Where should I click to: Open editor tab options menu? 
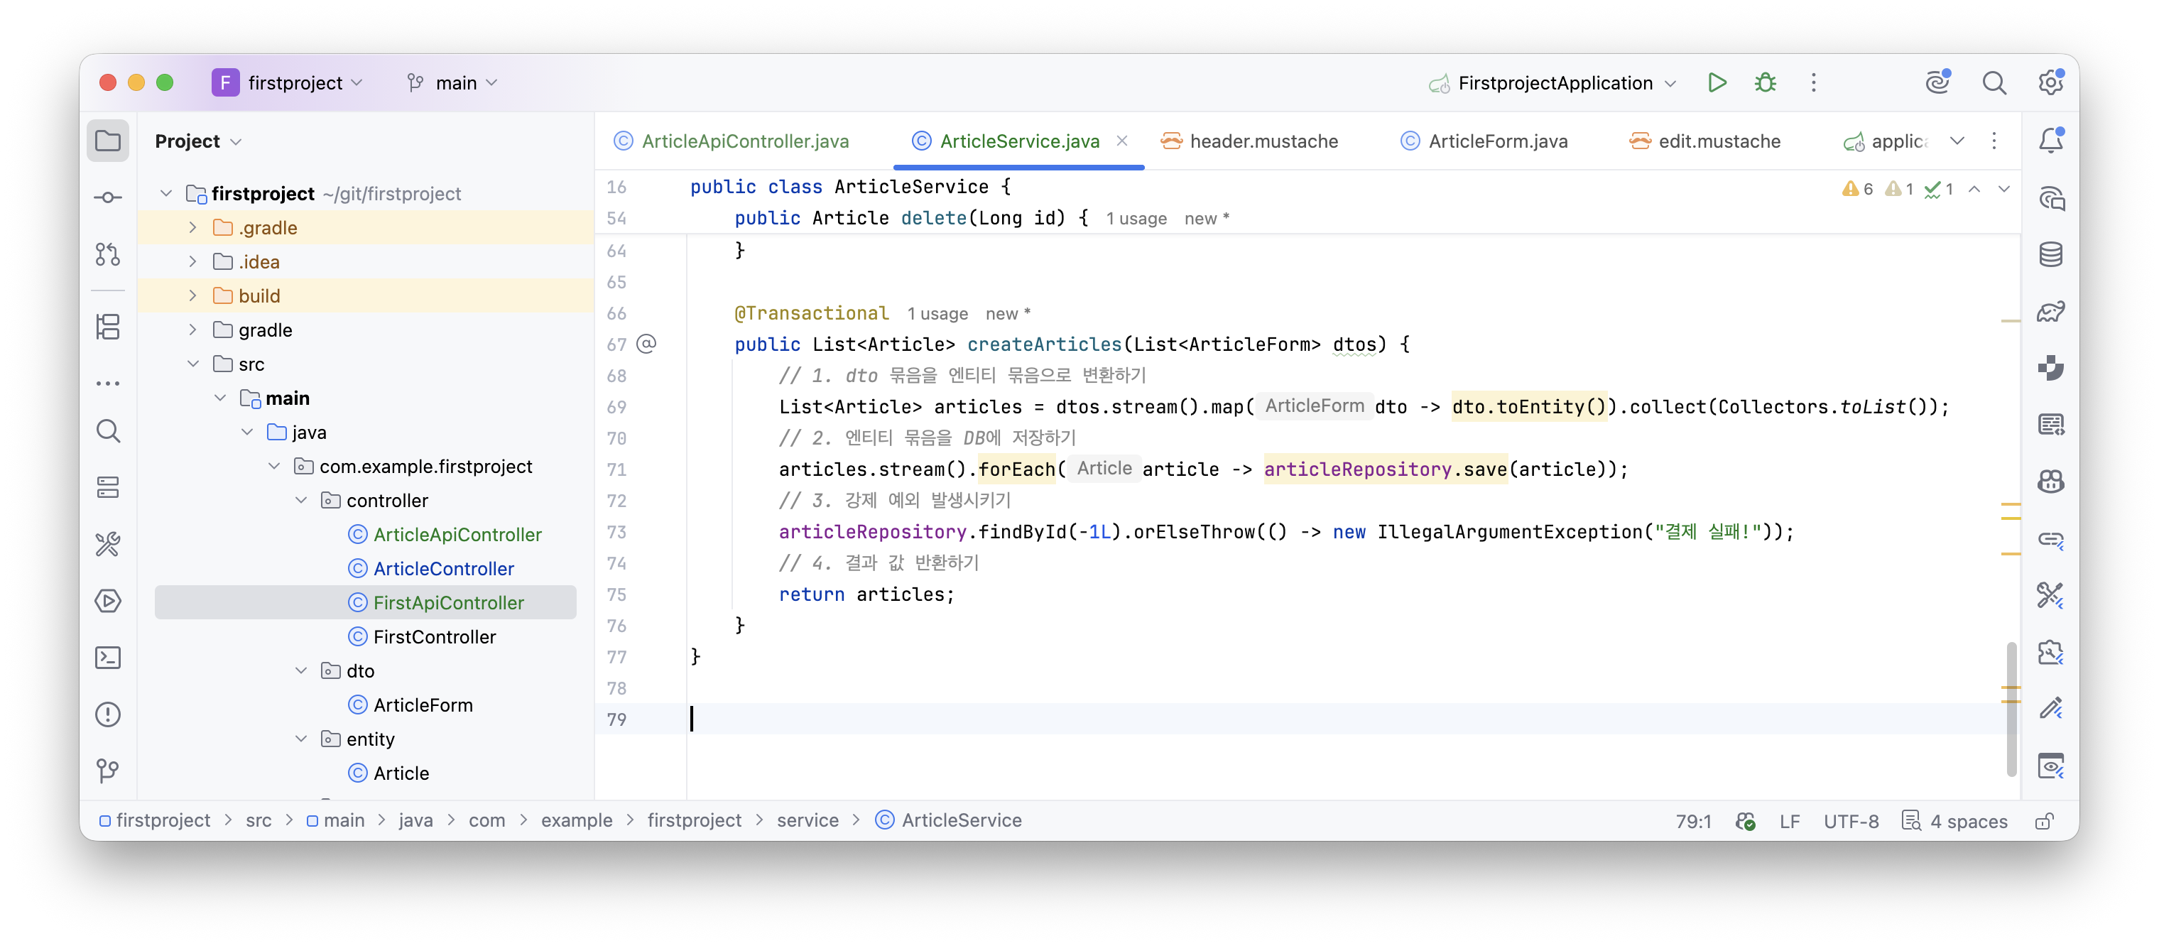[1994, 141]
